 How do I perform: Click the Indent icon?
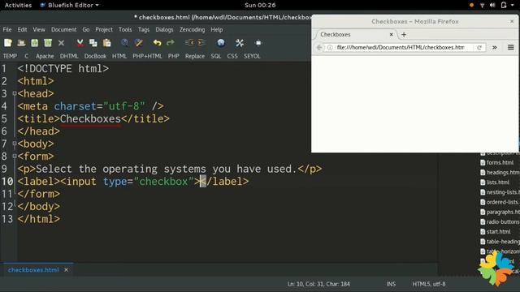coord(201,43)
